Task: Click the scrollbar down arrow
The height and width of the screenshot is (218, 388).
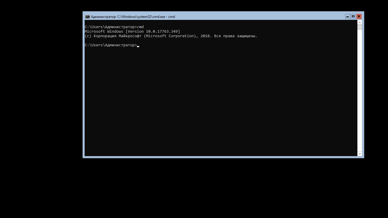Action: pyautogui.click(x=360, y=154)
